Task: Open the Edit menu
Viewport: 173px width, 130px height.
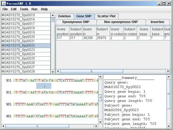Action: (14, 9)
